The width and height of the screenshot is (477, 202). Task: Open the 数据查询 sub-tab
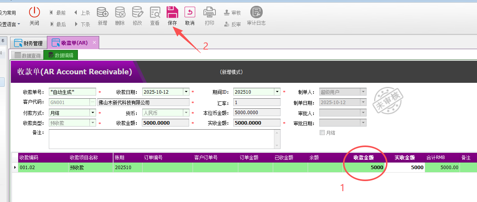tap(27, 55)
